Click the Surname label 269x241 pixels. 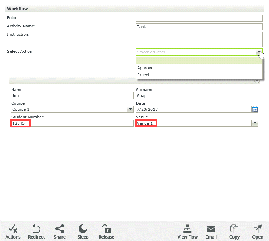point(145,90)
